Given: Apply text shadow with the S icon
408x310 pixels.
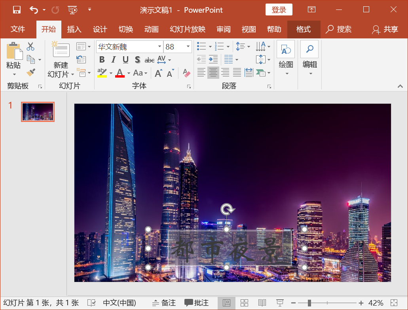Looking at the screenshot, I should [x=137, y=60].
